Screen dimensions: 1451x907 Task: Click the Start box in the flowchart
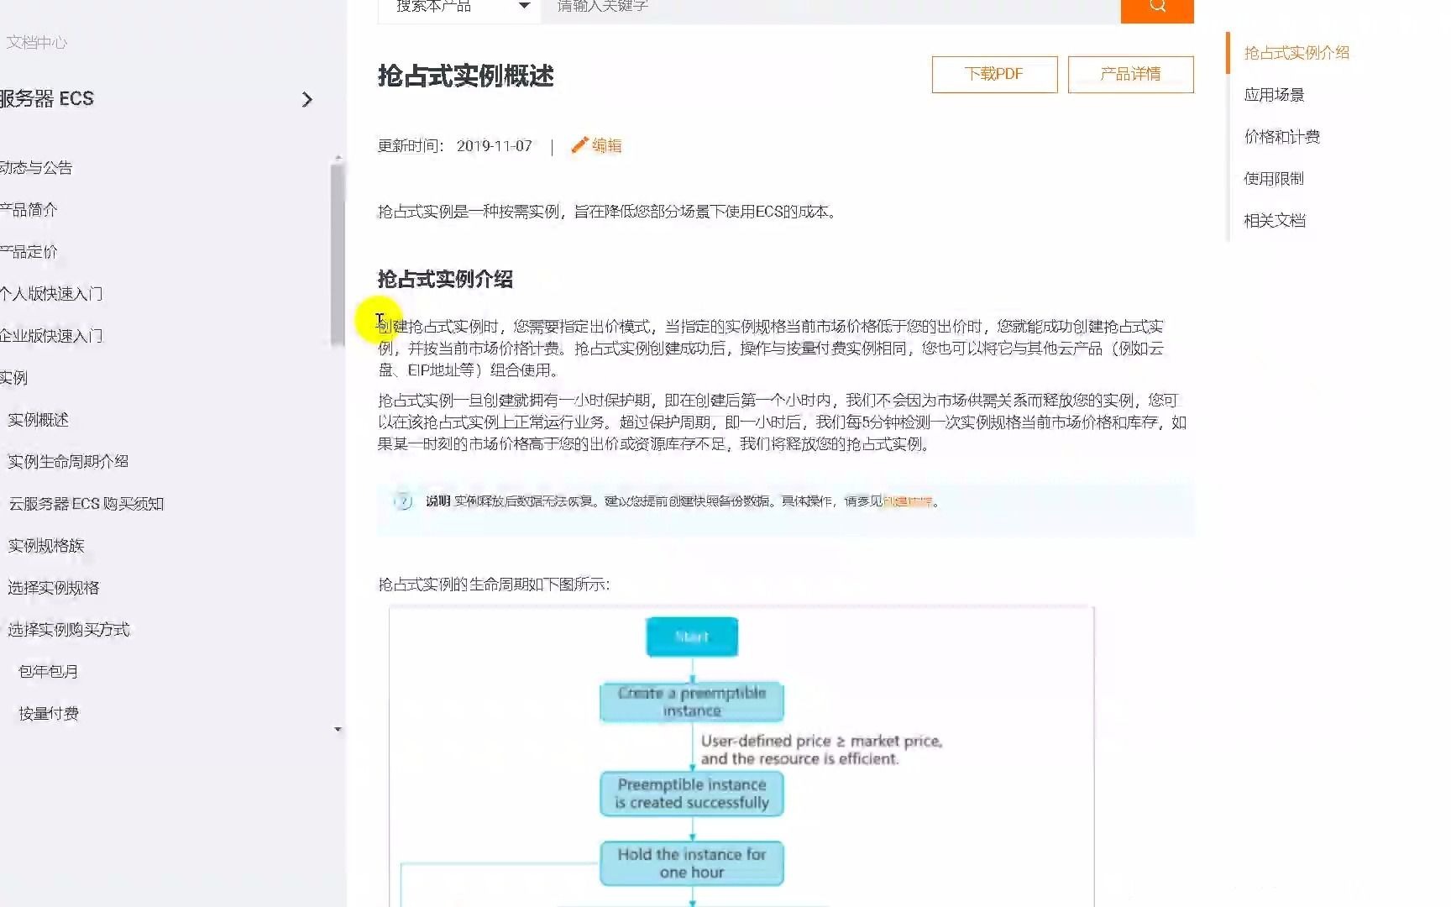click(692, 637)
